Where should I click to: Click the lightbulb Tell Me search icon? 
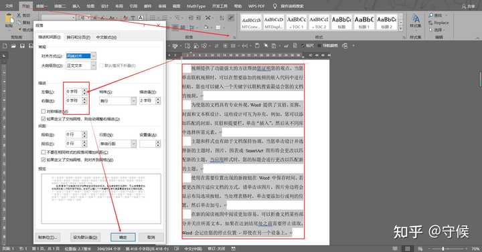[275, 6]
